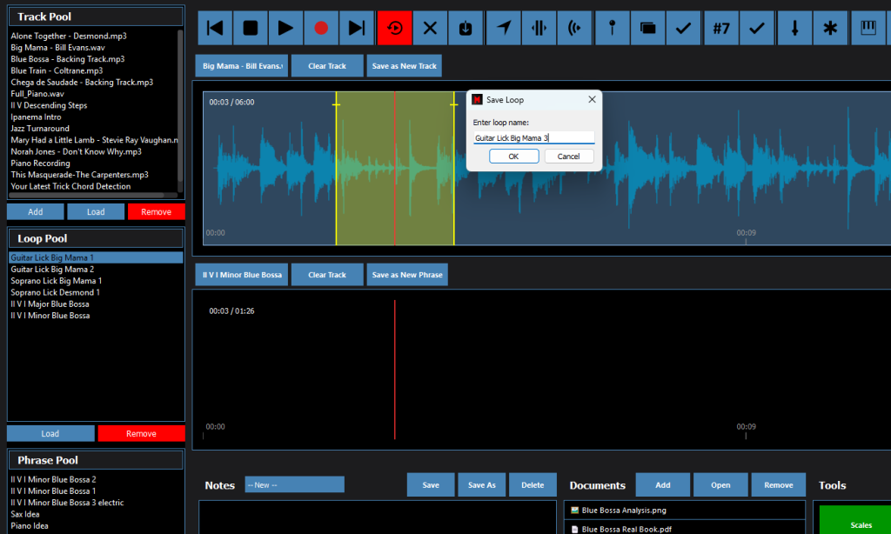Click the X clear loop icon in toolbar
The height and width of the screenshot is (534, 891).
tap(430, 28)
